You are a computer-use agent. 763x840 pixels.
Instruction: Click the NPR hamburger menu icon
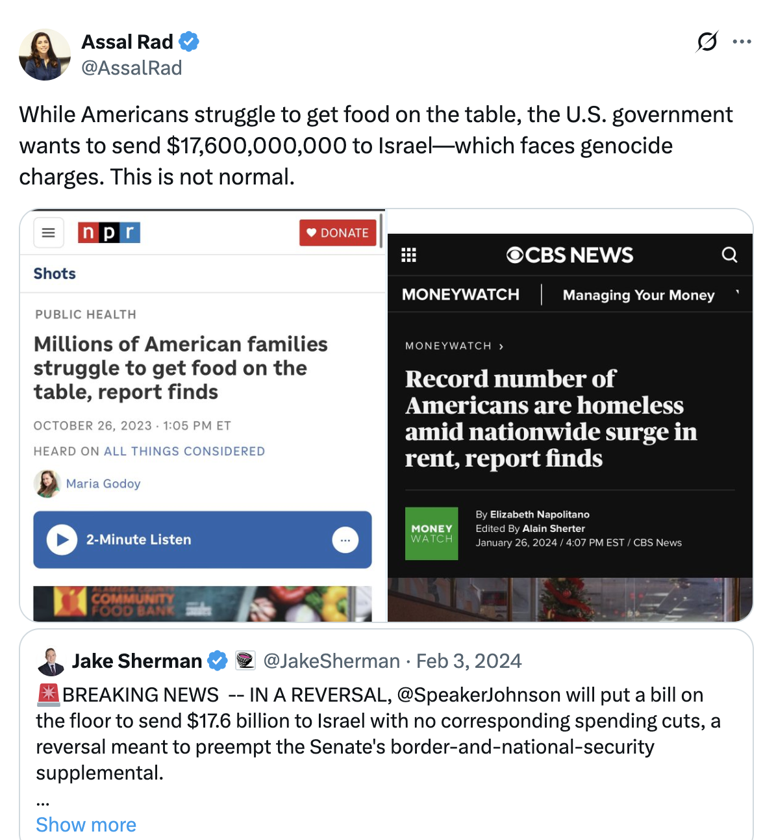[x=49, y=233]
